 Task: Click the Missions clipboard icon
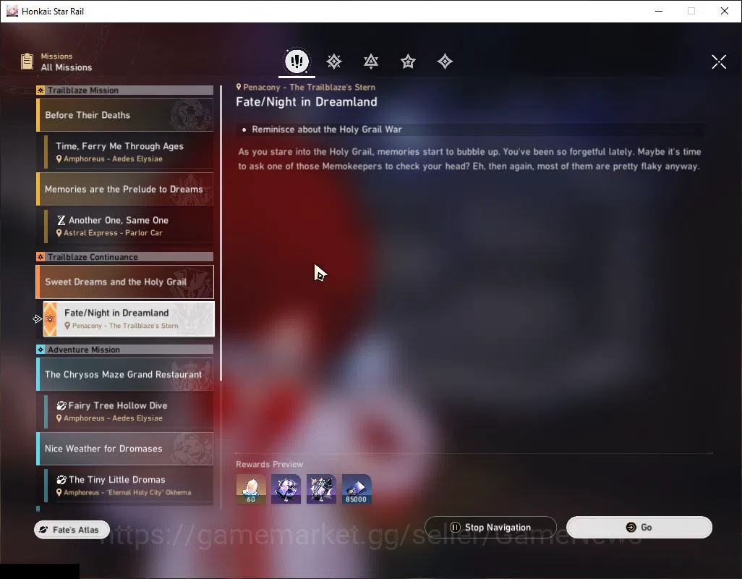pos(27,62)
